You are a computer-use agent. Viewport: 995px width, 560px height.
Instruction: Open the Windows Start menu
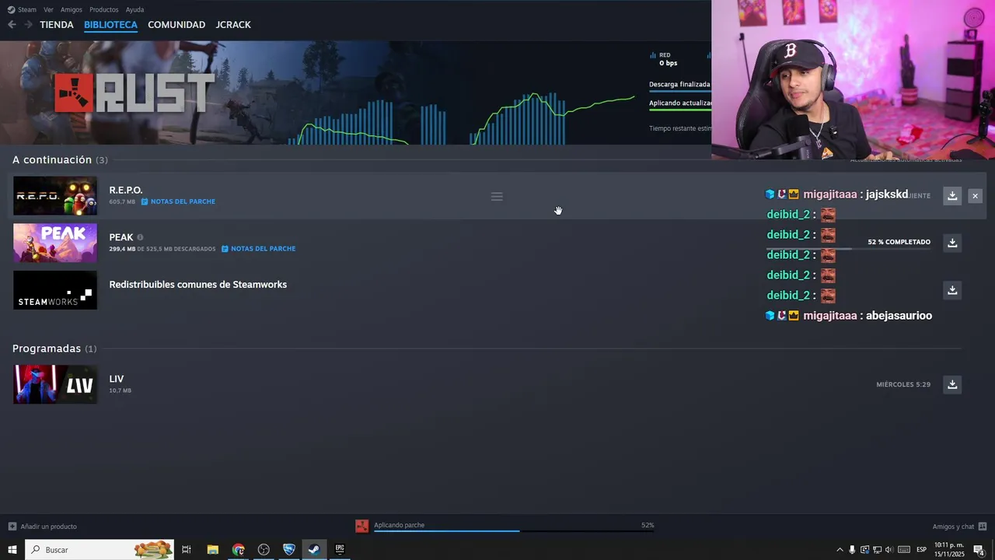[x=12, y=550]
